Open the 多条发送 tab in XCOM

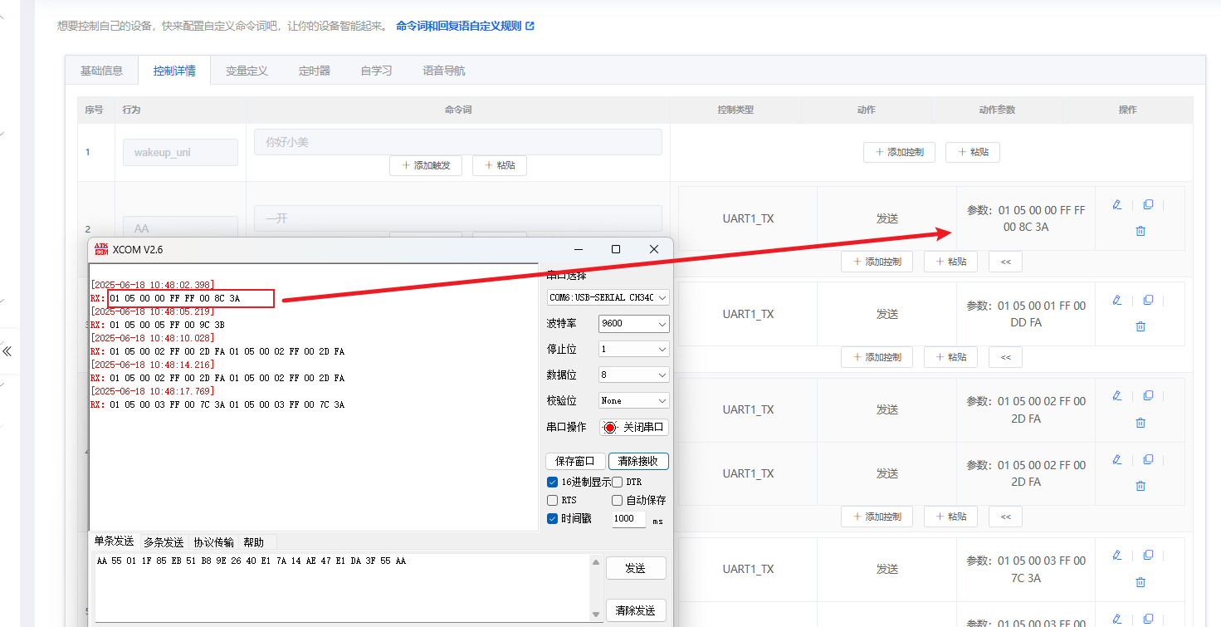[163, 541]
